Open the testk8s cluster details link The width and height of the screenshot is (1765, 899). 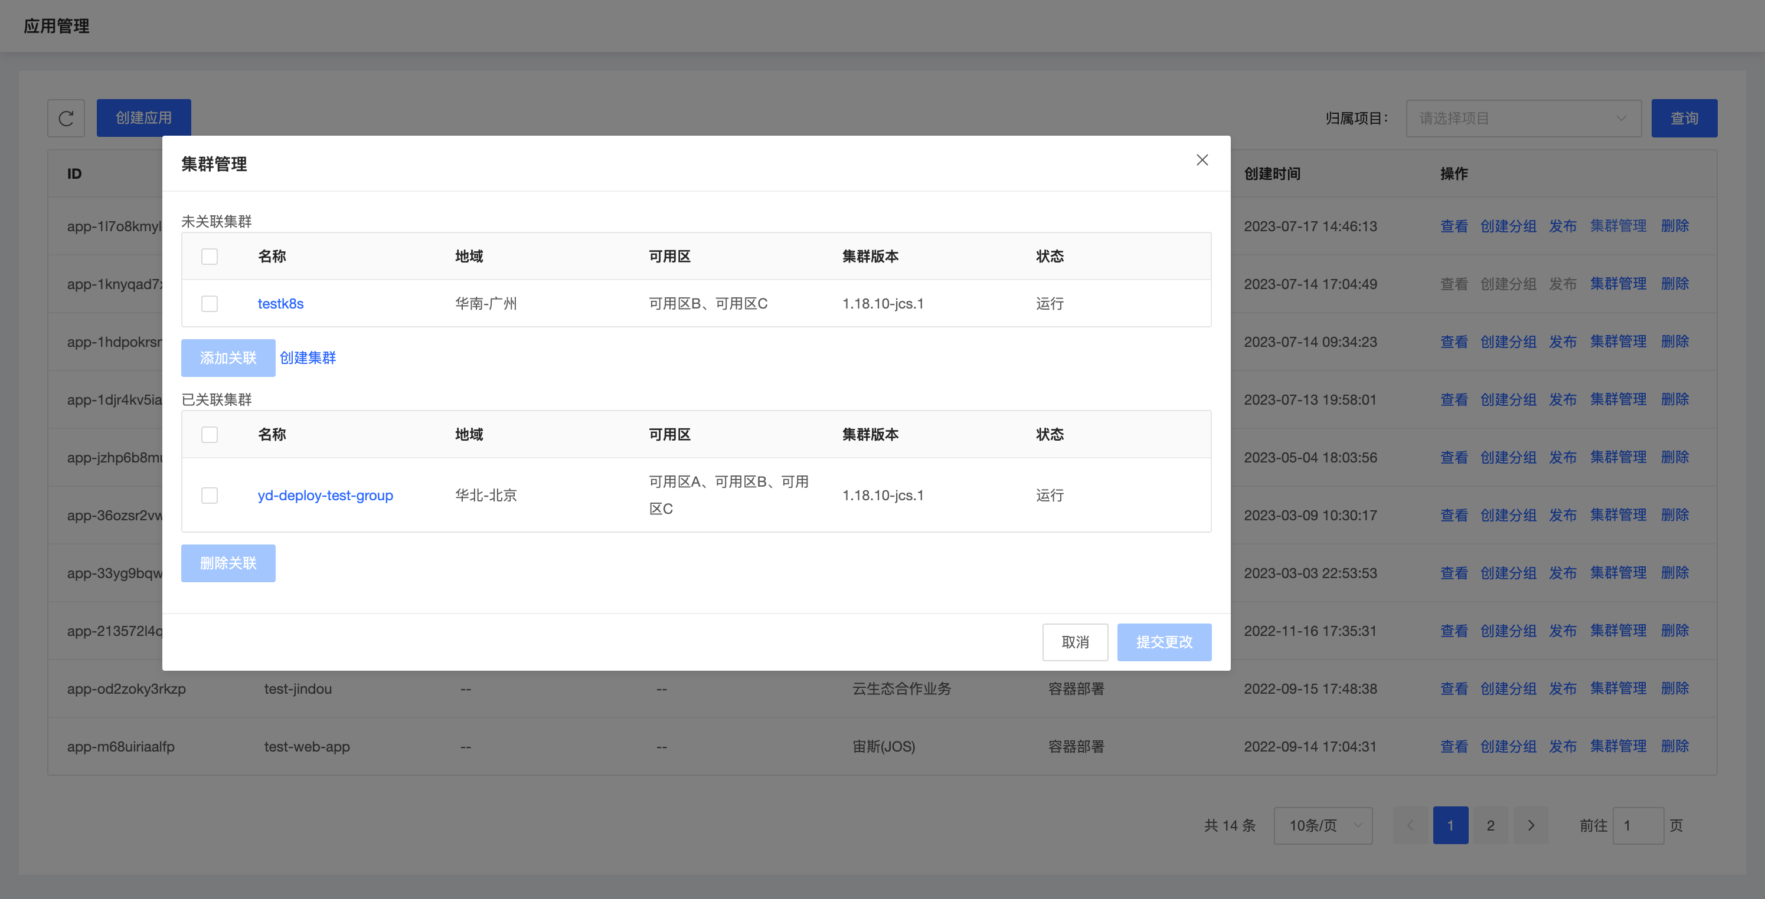[280, 303]
